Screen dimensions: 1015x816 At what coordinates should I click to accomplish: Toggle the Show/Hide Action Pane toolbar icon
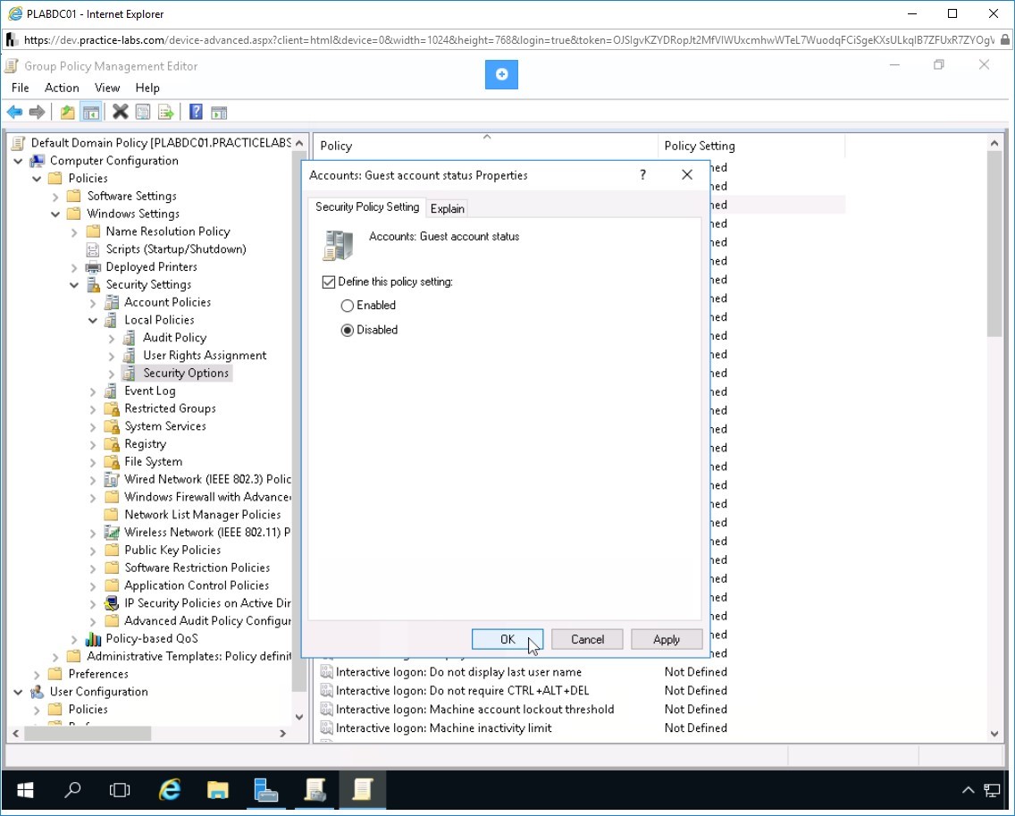tap(219, 112)
